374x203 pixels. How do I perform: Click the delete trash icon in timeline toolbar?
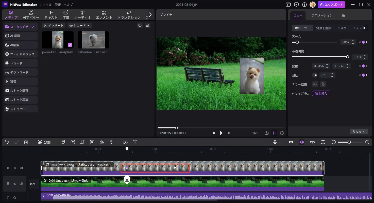click(26, 142)
